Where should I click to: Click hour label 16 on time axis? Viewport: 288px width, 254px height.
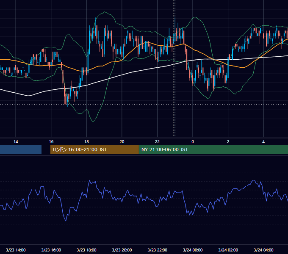(x=51, y=142)
